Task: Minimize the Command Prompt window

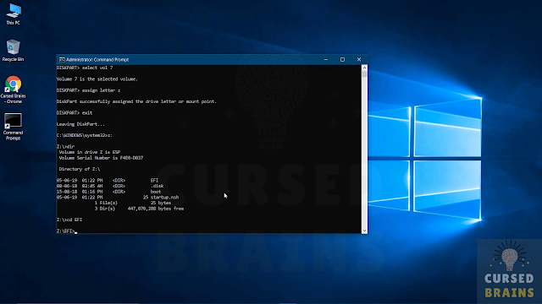Action: [325, 60]
